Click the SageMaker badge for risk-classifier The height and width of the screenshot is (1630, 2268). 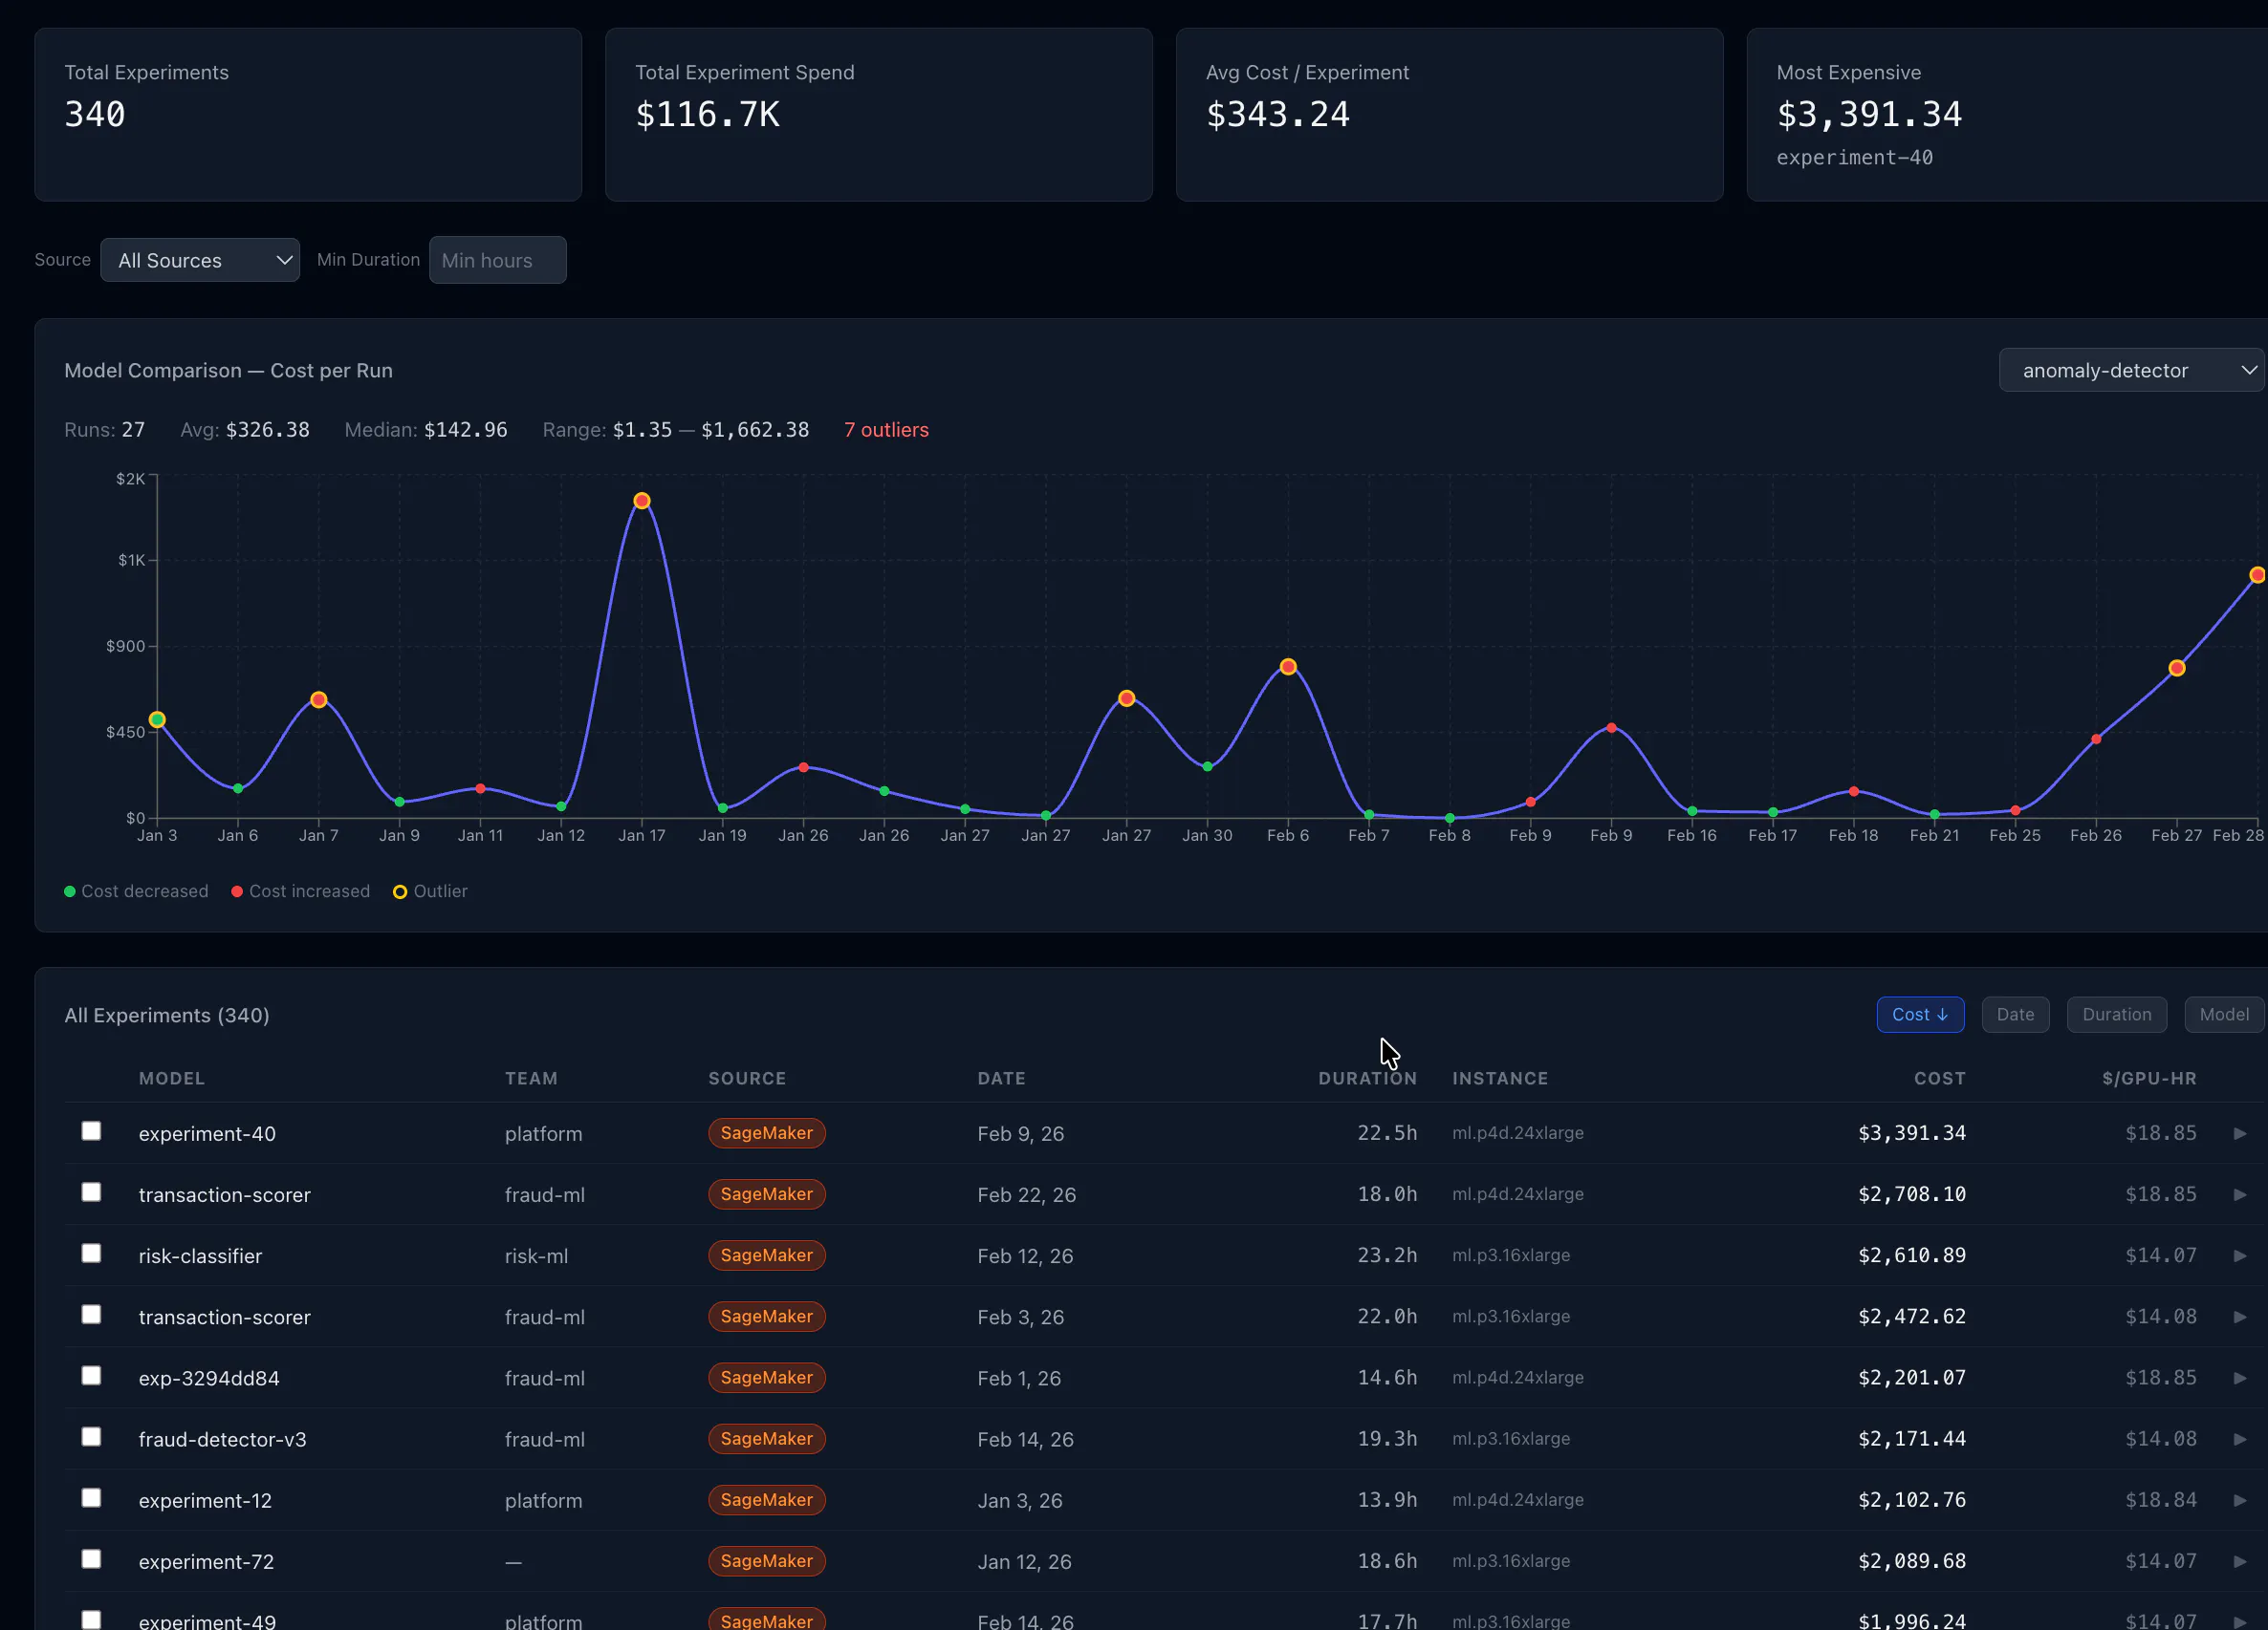pos(766,1255)
